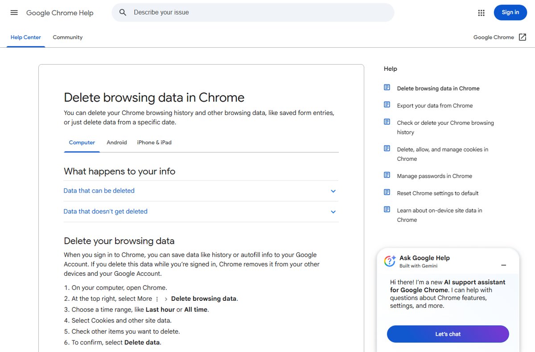The image size is (535, 352).
Task: Click step 'On your computer, open Chrome.'
Action: [119, 288]
